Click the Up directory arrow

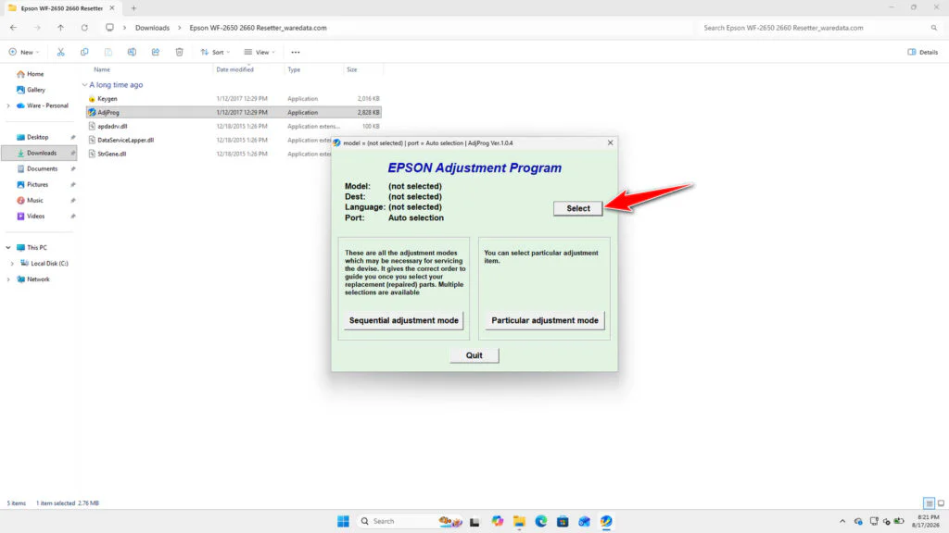[60, 28]
